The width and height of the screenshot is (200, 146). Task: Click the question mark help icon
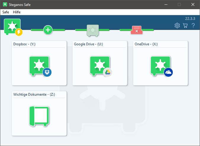pyautogui.click(x=193, y=25)
